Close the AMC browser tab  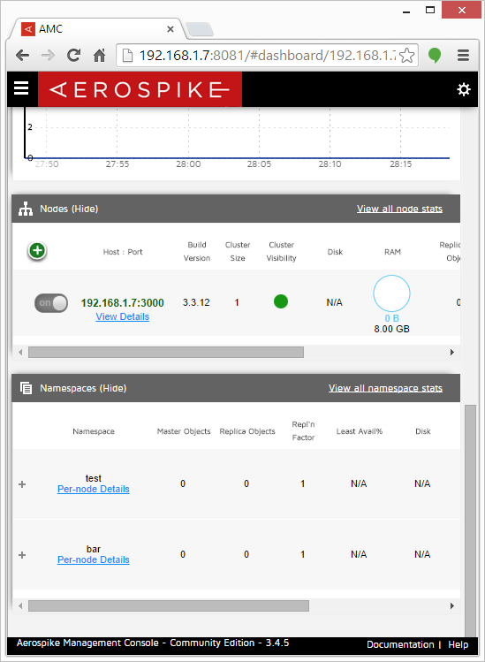(x=171, y=29)
